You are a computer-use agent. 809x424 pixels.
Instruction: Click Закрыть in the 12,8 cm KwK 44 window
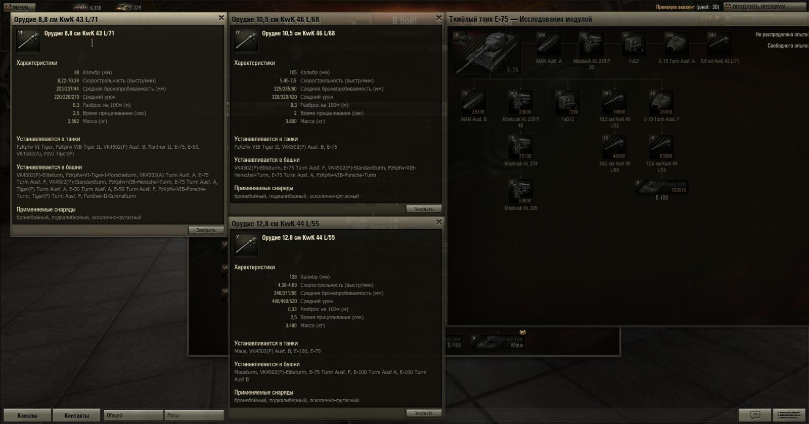tap(424, 413)
